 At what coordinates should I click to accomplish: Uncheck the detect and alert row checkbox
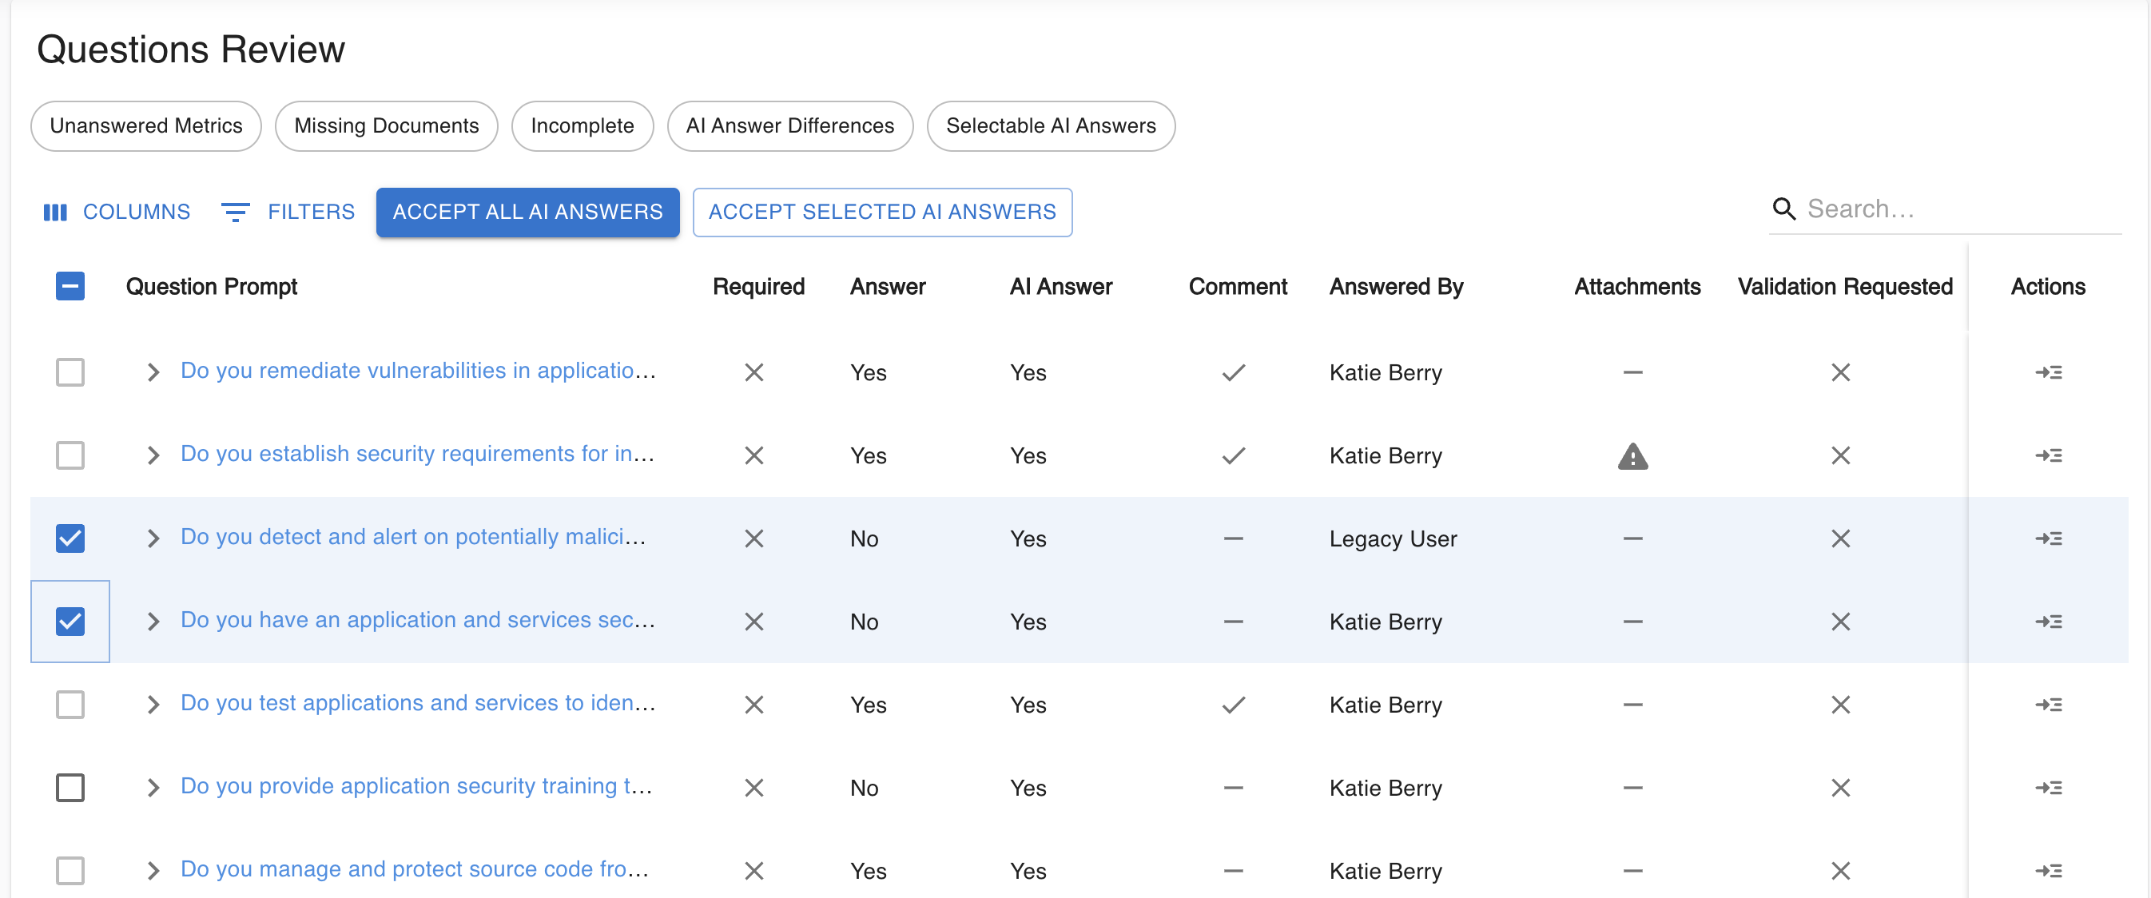[70, 538]
